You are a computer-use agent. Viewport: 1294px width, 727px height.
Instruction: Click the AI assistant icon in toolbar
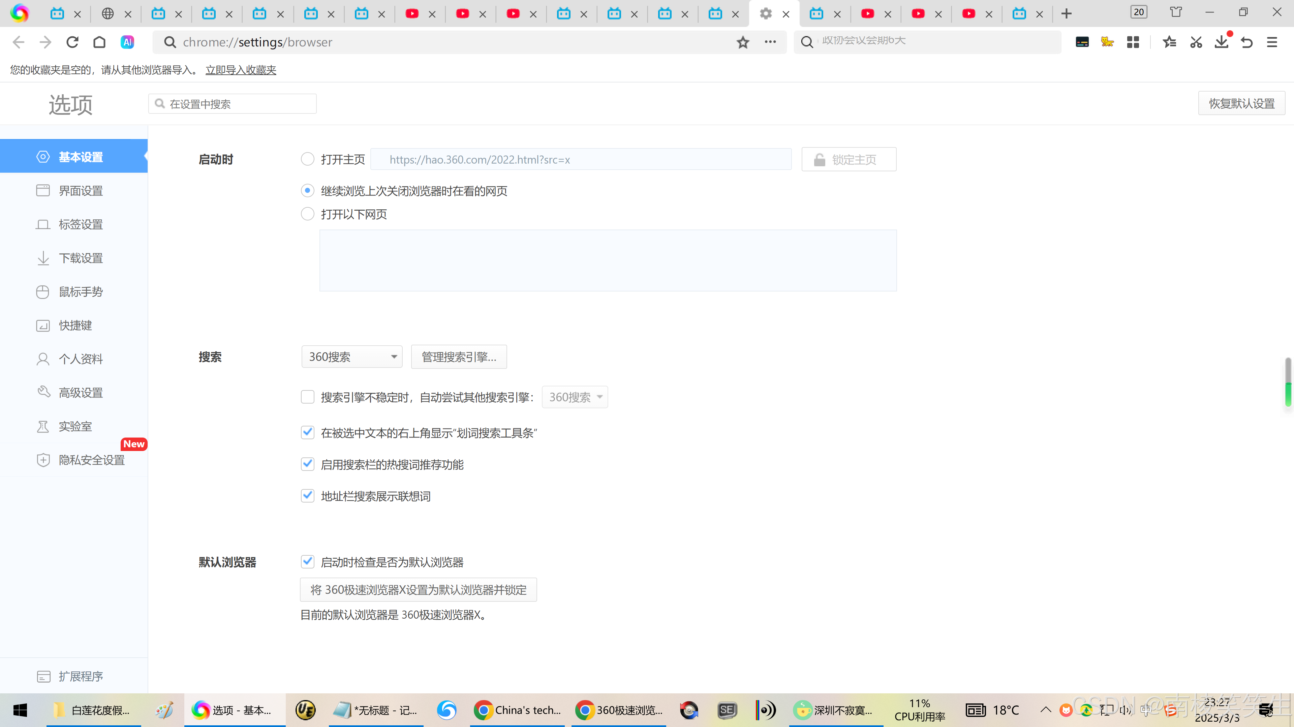pos(127,42)
